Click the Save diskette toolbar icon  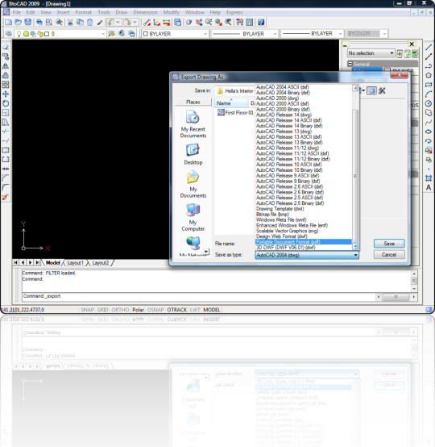pyautogui.click(x=27, y=23)
